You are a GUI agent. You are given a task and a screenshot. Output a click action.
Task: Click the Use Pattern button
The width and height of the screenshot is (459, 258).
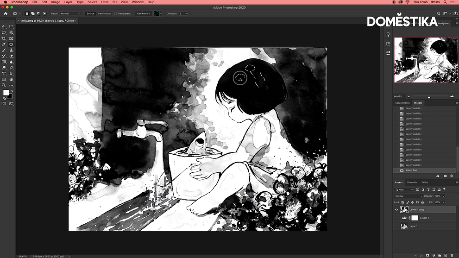point(144,13)
